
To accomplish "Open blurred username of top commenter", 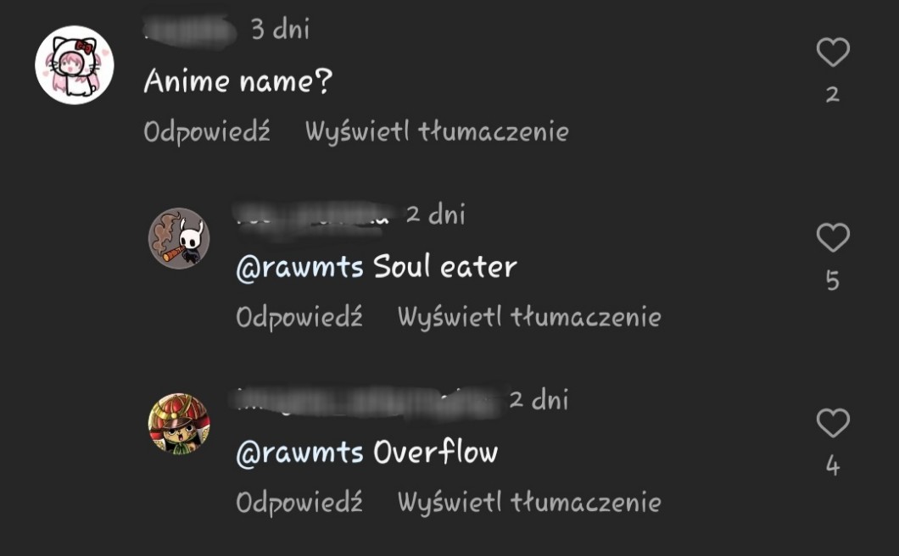I will 190,30.
